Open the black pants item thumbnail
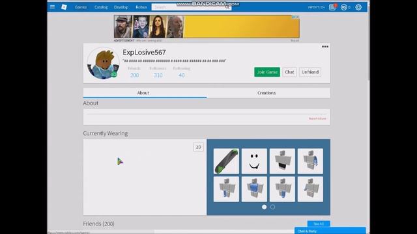This screenshot has height=234, width=417. pyautogui.click(x=282, y=161)
